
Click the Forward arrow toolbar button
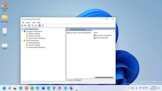(x=25, y=26)
